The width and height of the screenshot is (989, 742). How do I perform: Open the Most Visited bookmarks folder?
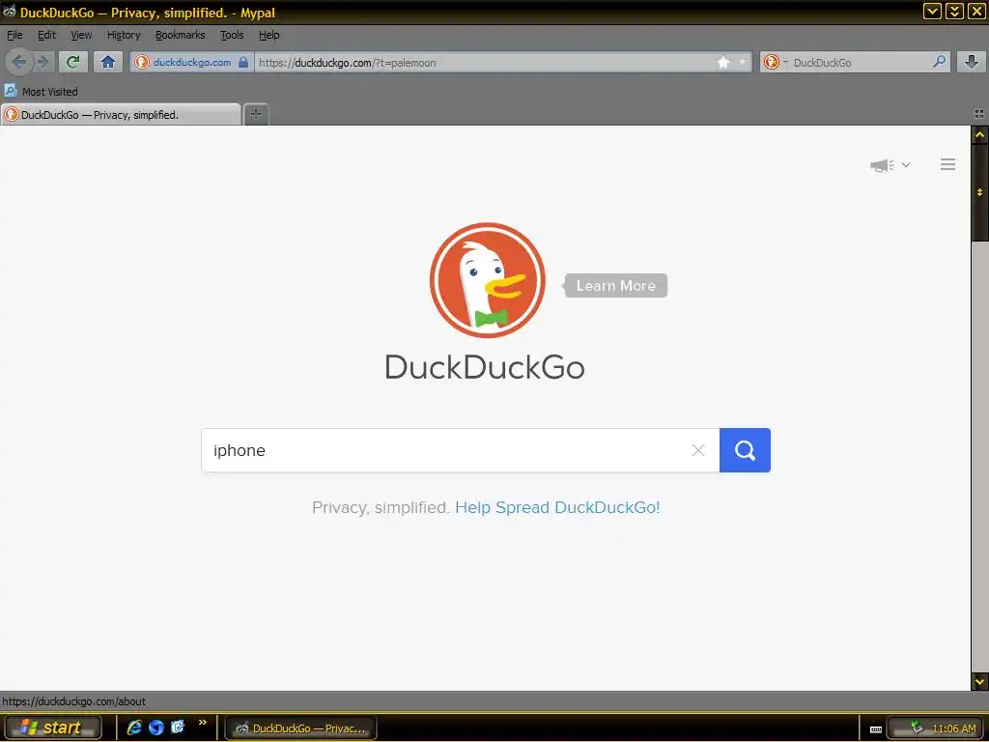point(41,92)
